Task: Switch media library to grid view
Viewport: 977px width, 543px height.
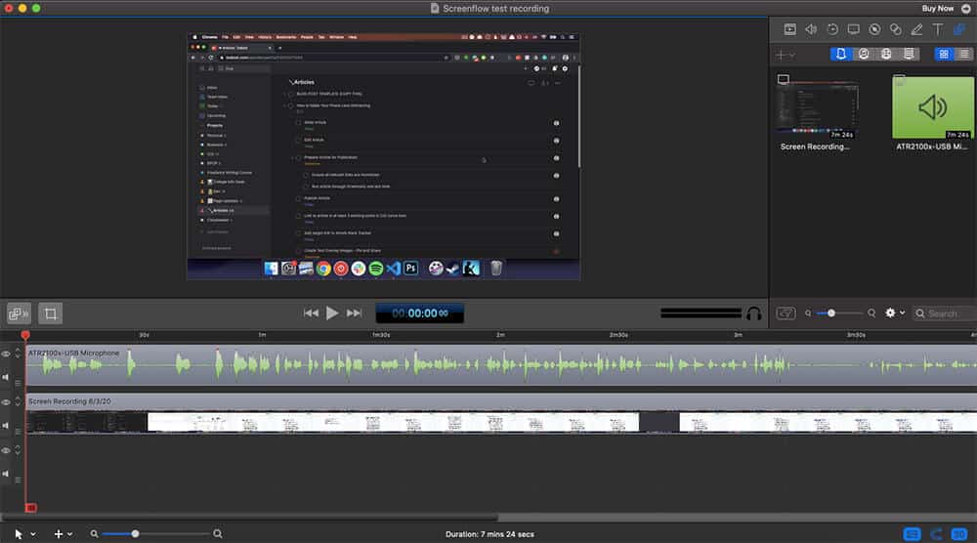Action: (944, 54)
